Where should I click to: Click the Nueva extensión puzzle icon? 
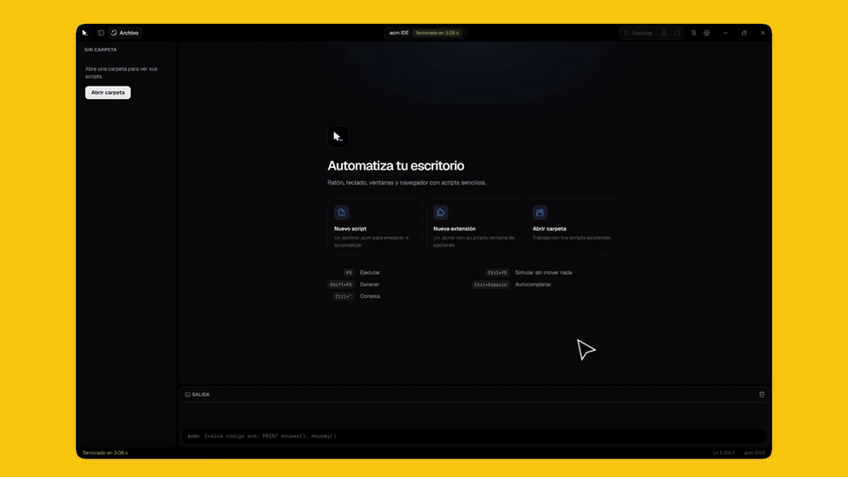pos(441,213)
